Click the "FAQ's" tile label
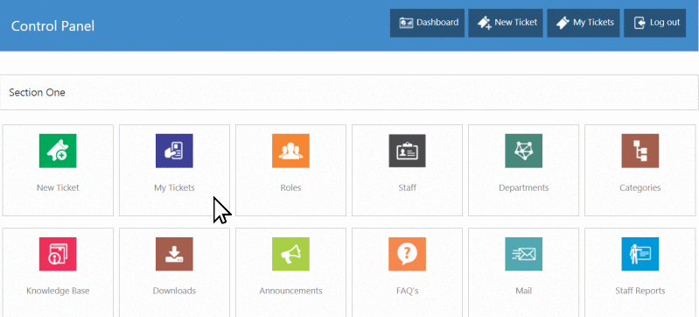Viewport: 699px width, 317px height. [407, 291]
